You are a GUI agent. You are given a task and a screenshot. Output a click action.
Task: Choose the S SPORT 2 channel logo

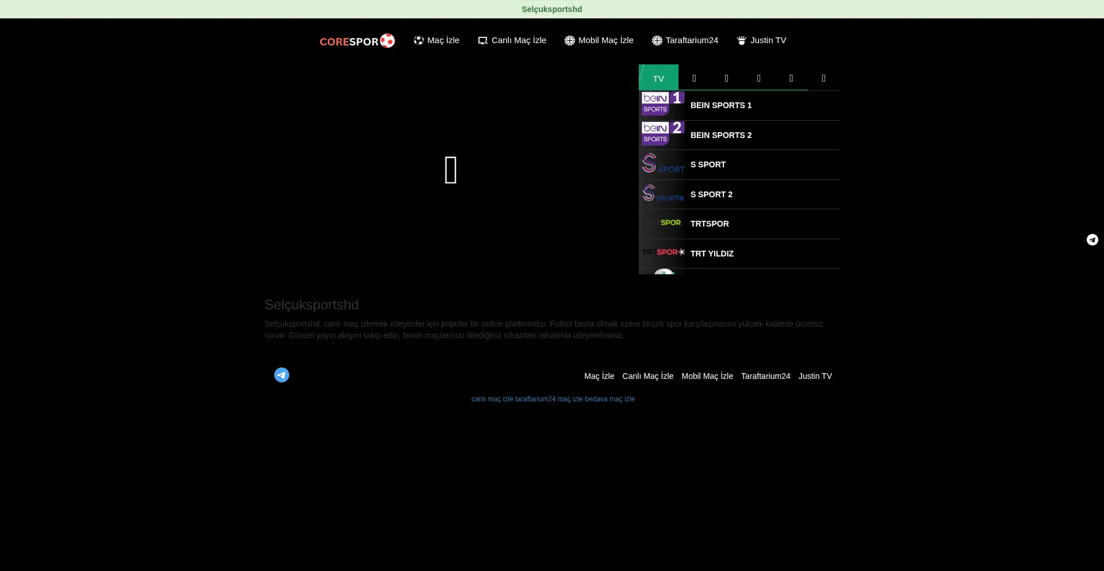(662, 194)
